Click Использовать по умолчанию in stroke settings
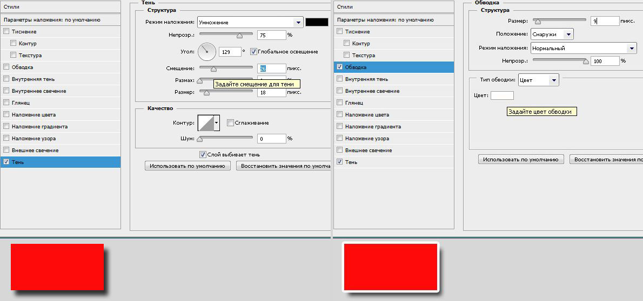Viewport: 643px width, 301px height. click(521, 160)
